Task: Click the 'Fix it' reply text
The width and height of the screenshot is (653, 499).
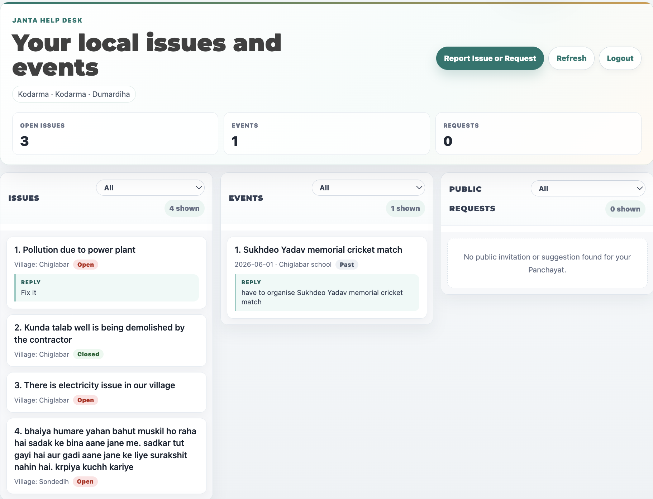Action: [x=29, y=293]
